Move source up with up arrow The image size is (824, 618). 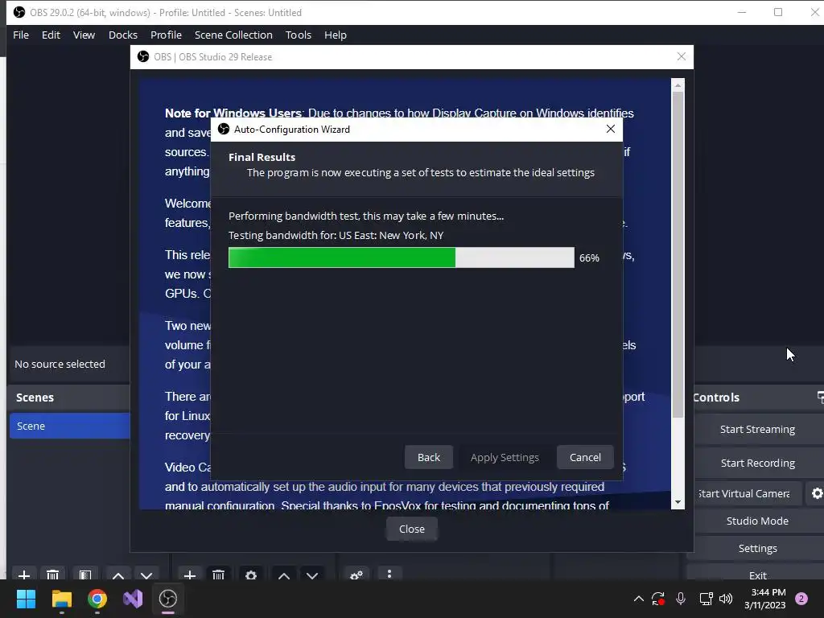click(284, 575)
